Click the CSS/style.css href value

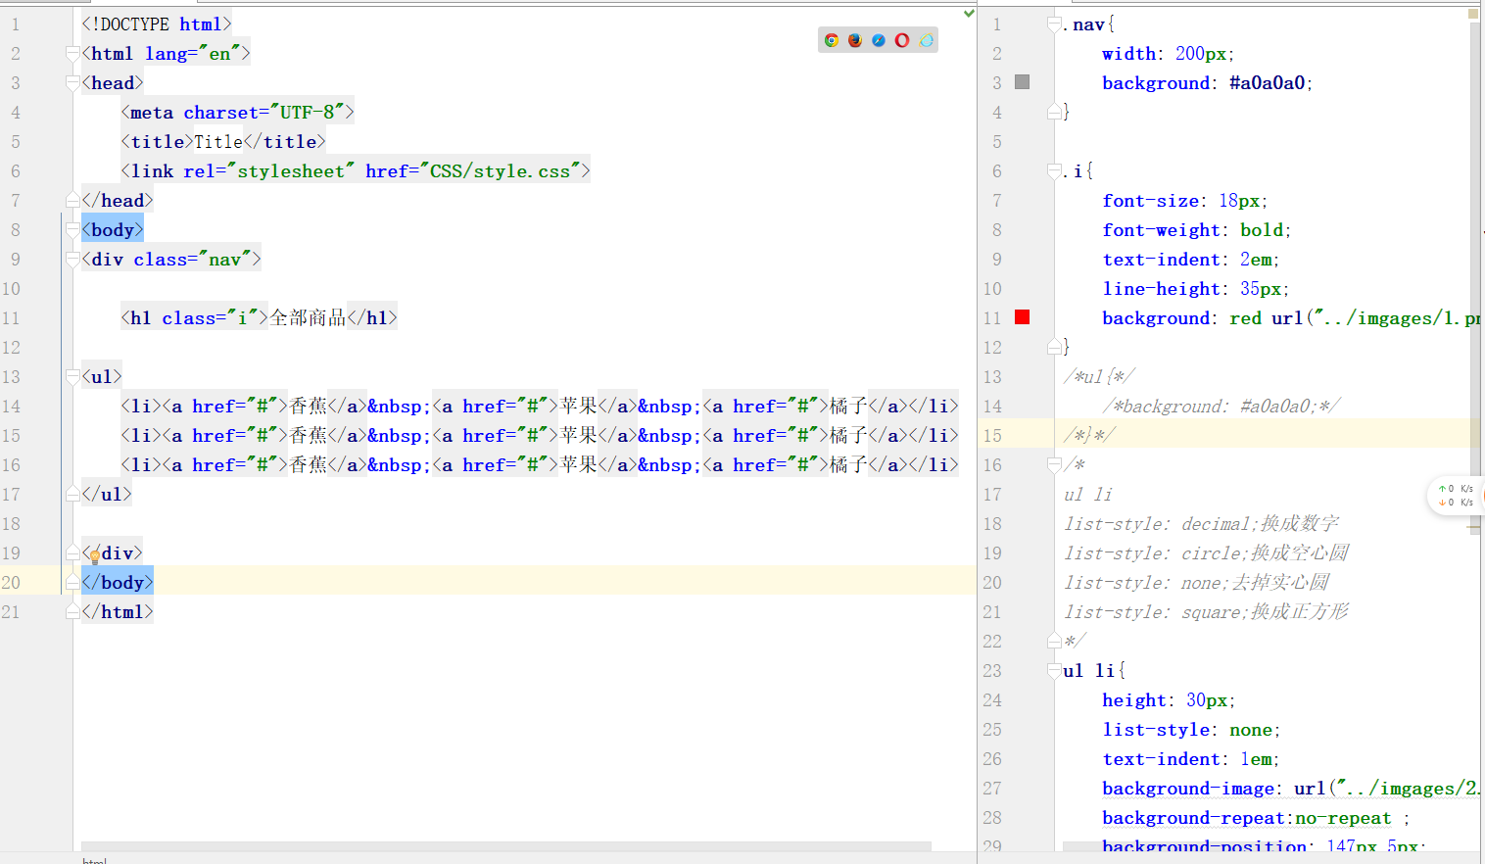tap(500, 170)
